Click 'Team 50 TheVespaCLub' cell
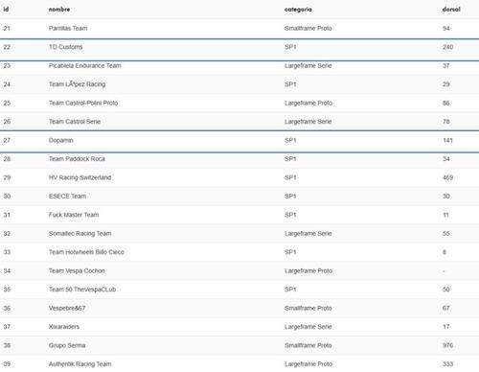 pos(82,290)
